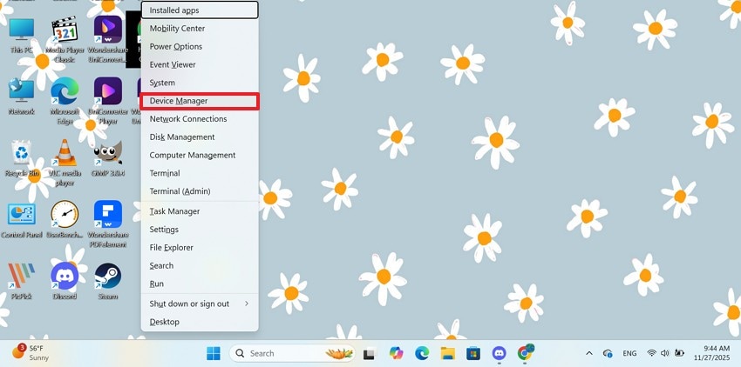Open Task Manager
This screenshot has height=367, width=741.
click(200, 211)
